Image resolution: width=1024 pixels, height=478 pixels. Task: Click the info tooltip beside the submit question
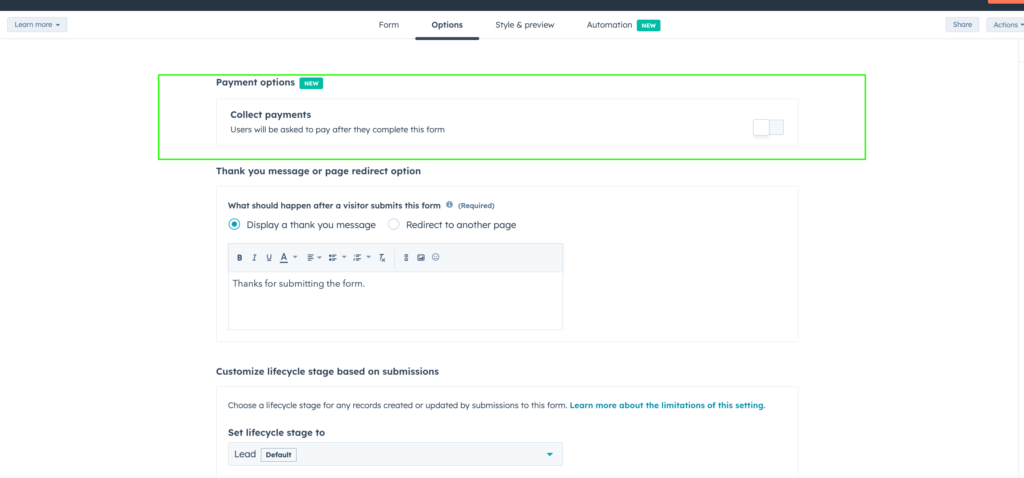pyautogui.click(x=449, y=205)
